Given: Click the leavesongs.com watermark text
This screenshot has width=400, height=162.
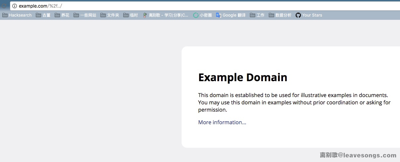Looking at the screenshot, I should click(358, 155).
